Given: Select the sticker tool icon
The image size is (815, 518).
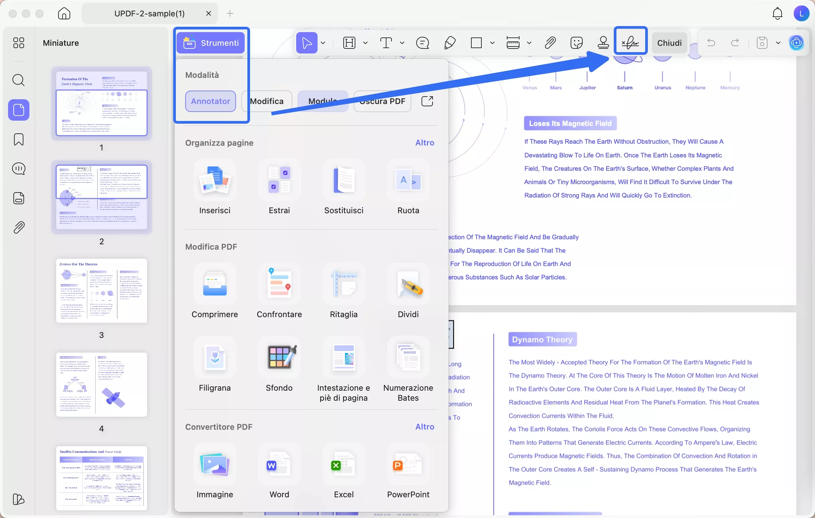Looking at the screenshot, I should 576,43.
